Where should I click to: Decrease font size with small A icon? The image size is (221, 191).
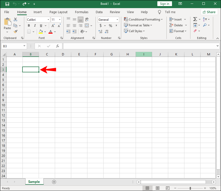(59, 26)
